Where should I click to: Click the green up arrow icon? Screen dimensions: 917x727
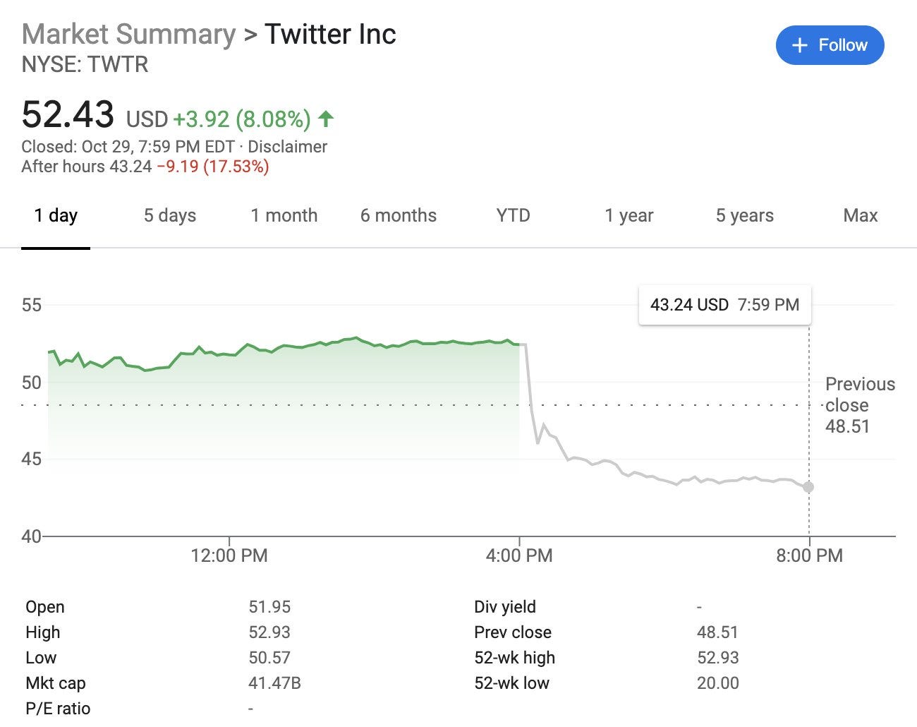point(326,119)
